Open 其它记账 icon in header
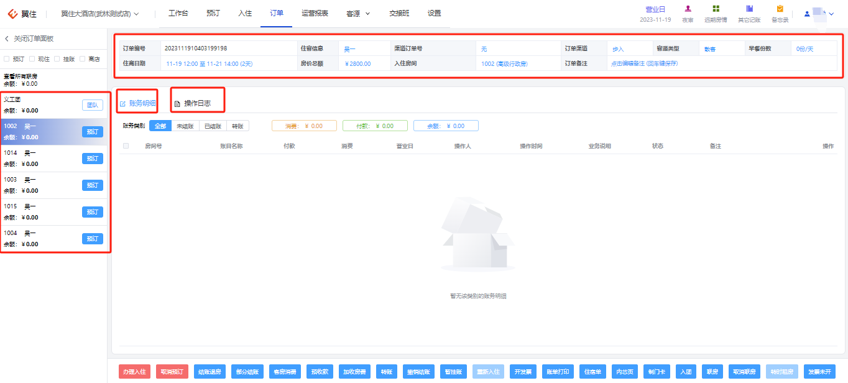Screen dimensions: 848x383 749,9
